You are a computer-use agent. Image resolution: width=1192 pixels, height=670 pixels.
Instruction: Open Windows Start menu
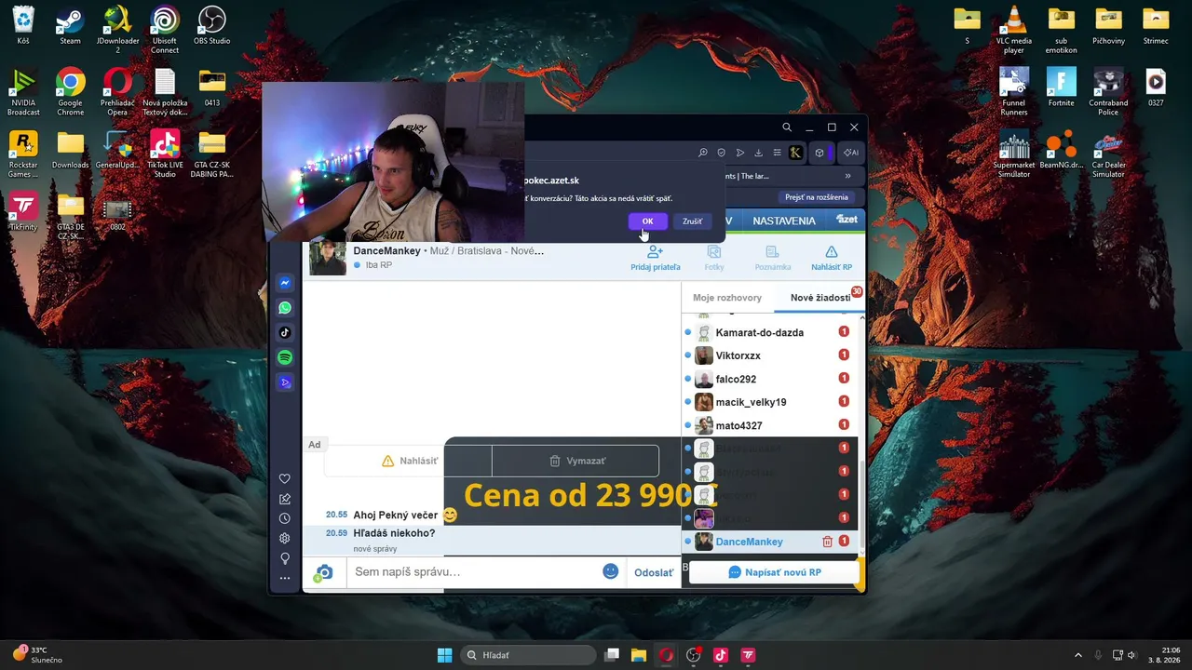pyautogui.click(x=444, y=655)
